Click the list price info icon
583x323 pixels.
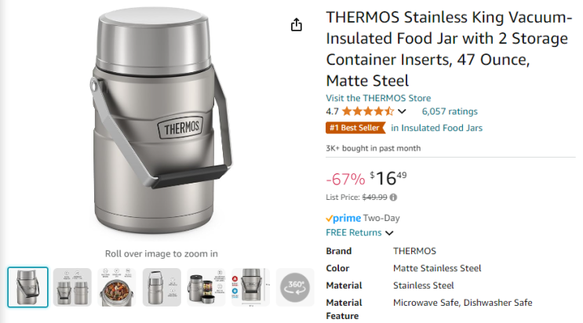pyautogui.click(x=393, y=198)
